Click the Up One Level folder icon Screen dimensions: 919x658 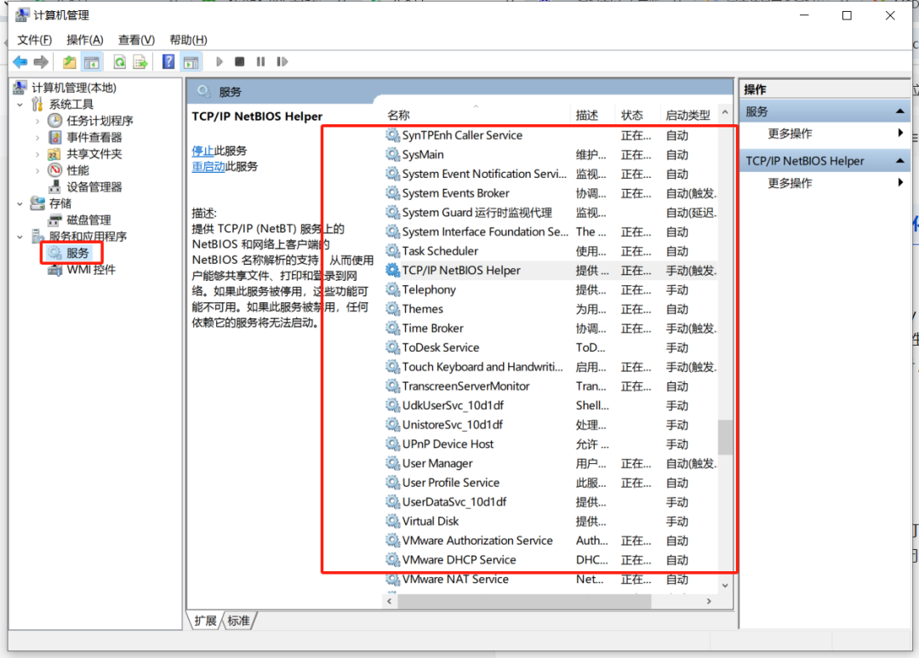(70, 61)
